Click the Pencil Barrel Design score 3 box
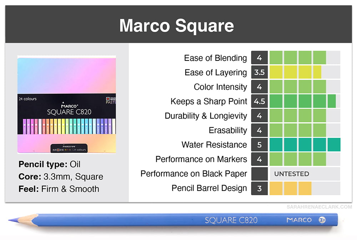This screenshot has width=357, height=240. (x=259, y=188)
